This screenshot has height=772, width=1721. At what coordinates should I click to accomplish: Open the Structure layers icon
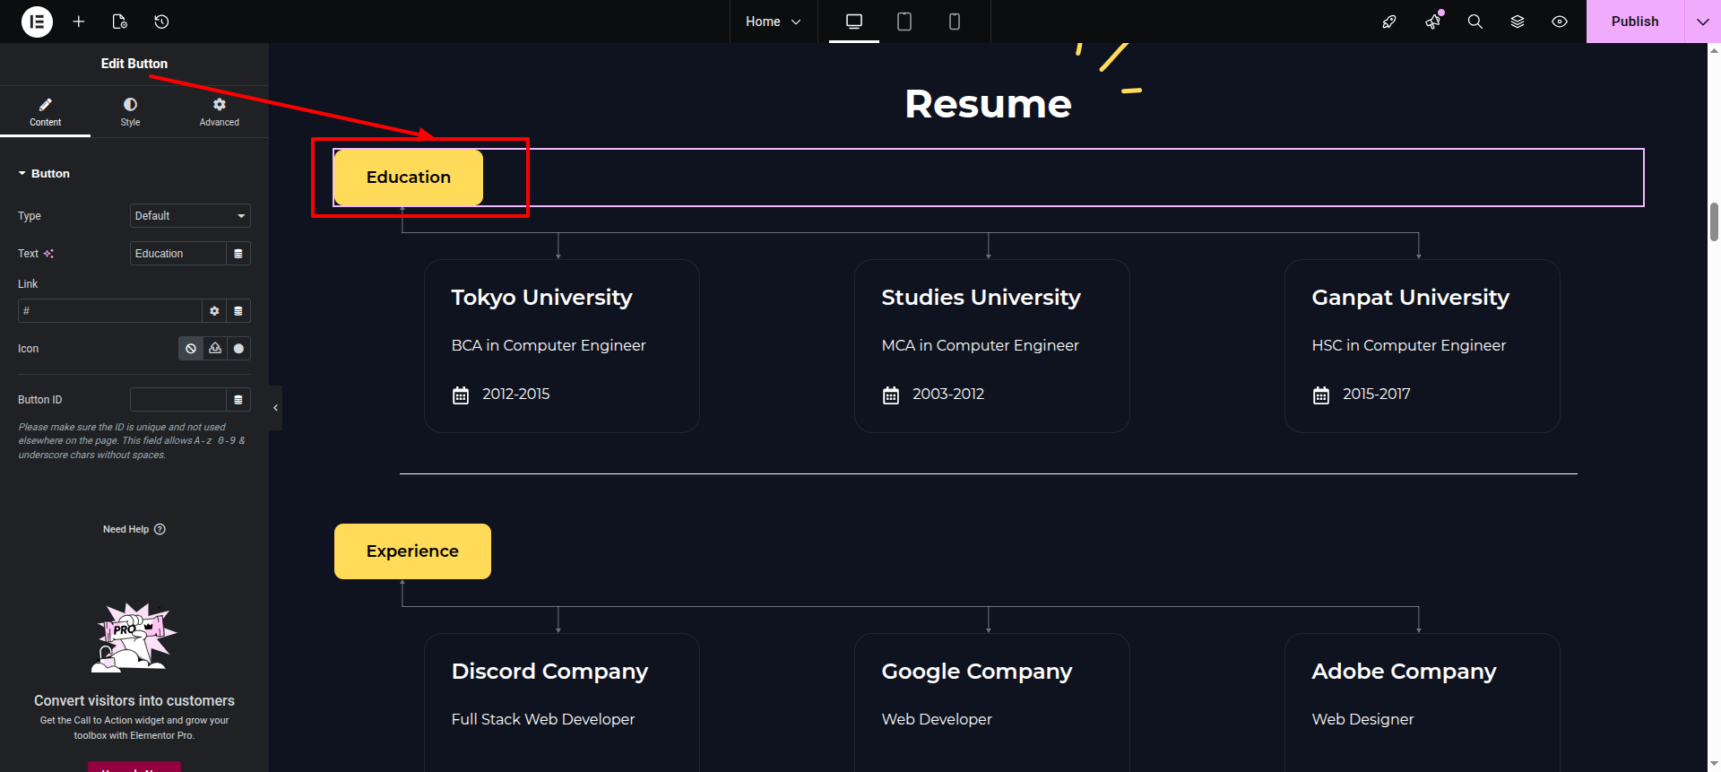pyautogui.click(x=1518, y=22)
